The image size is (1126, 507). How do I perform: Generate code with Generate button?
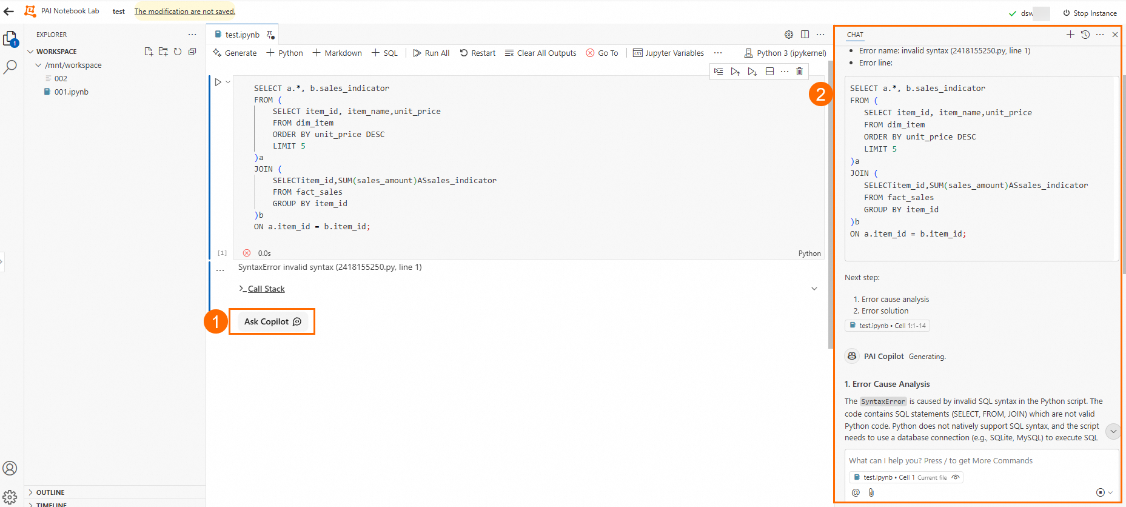[235, 53]
